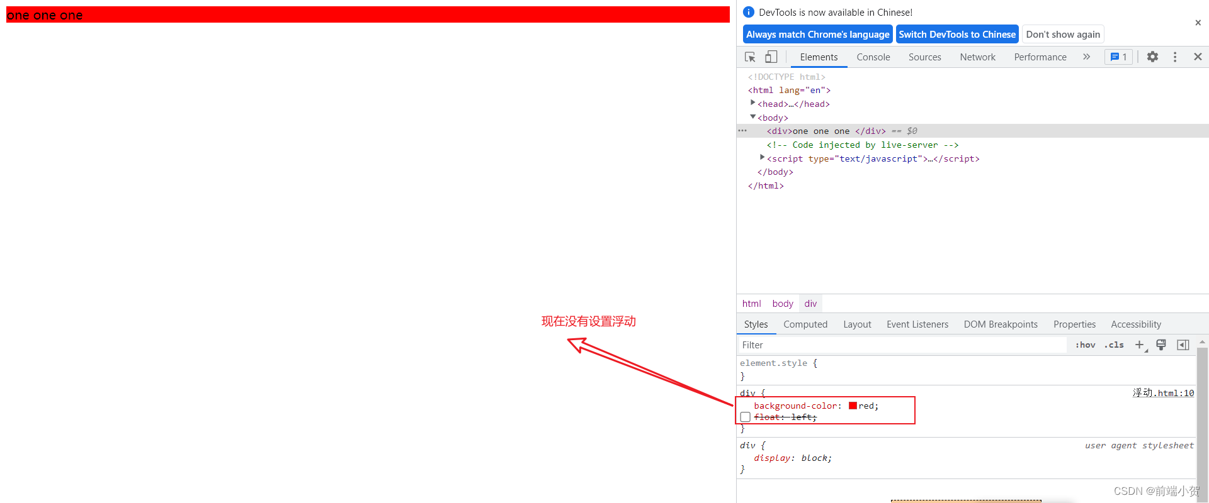Screen dimensions: 1209x503
Task: Open the 浮动.html:10 source link
Action: point(1163,393)
